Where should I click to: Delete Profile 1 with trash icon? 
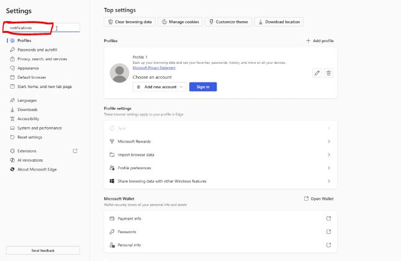click(328, 73)
